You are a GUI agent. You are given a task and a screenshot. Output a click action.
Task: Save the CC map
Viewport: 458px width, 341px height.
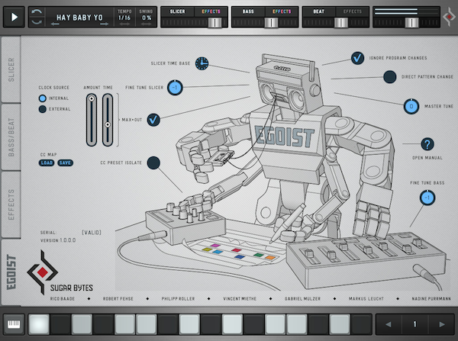(65, 163)
